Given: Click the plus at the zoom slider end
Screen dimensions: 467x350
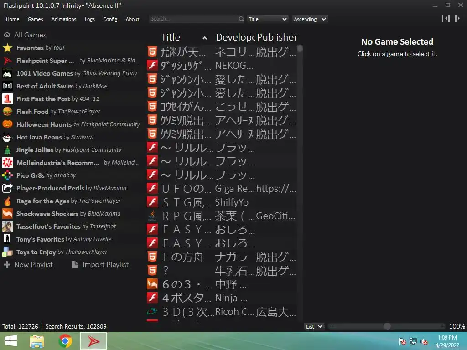Looking at the screenshot, I should [443, 326].
